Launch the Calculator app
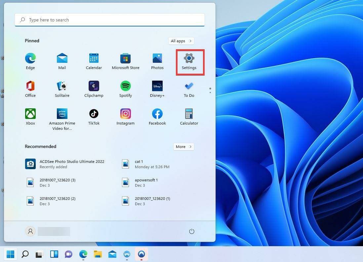Viewport: 363px width, 262px height. [189, 113]
